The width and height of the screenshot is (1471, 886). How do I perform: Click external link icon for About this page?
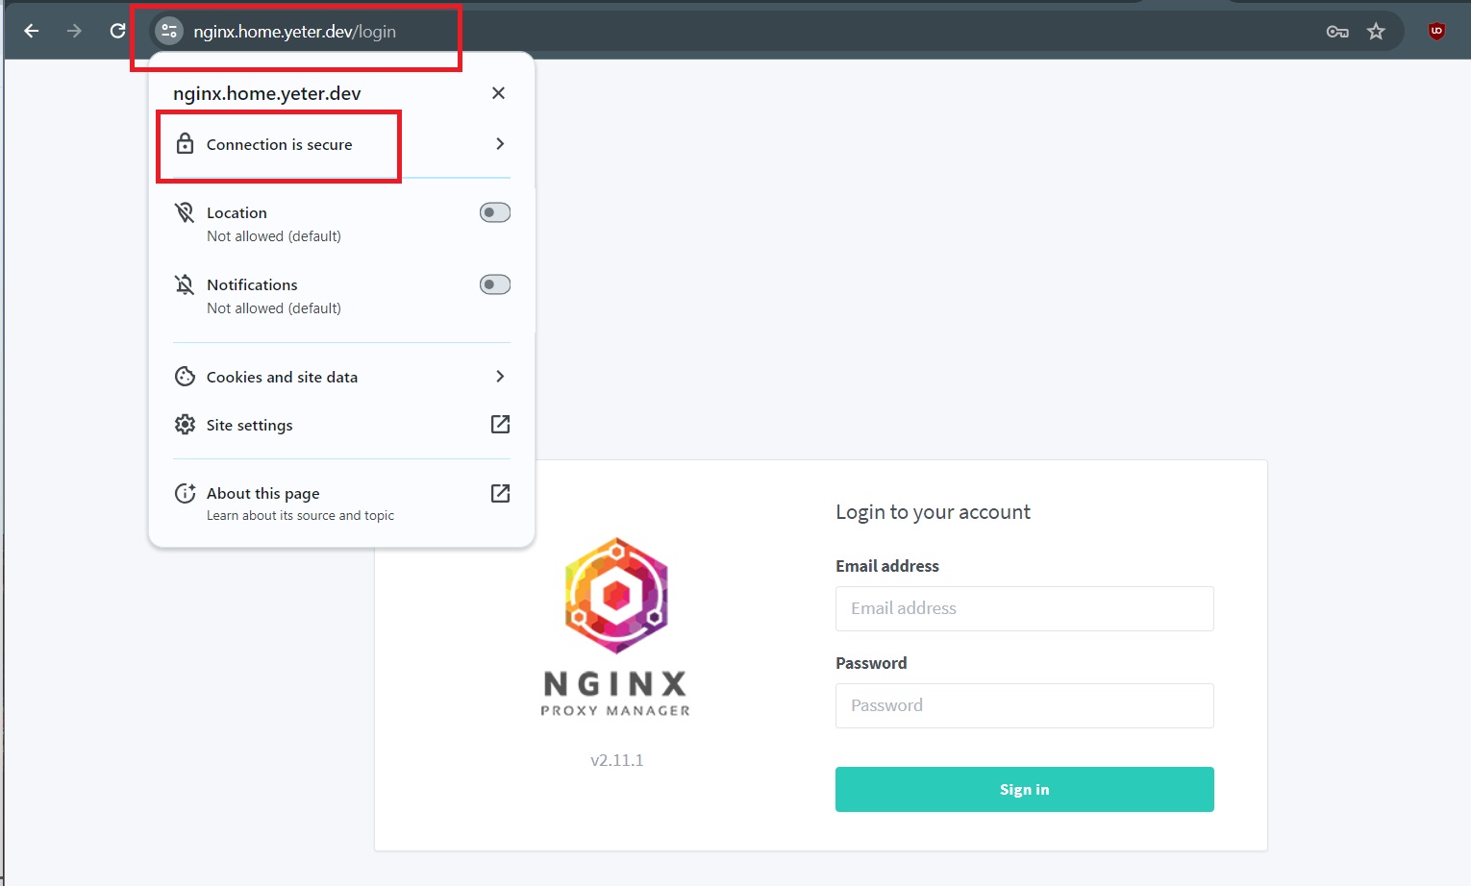(x=500, y=493)
